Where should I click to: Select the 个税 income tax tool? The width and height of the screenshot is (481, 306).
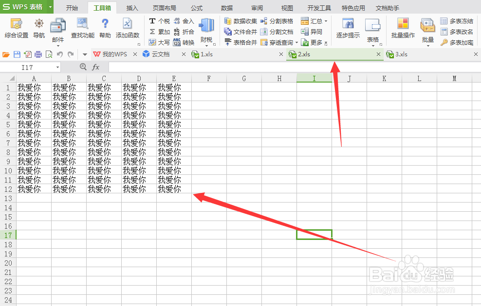159,21
